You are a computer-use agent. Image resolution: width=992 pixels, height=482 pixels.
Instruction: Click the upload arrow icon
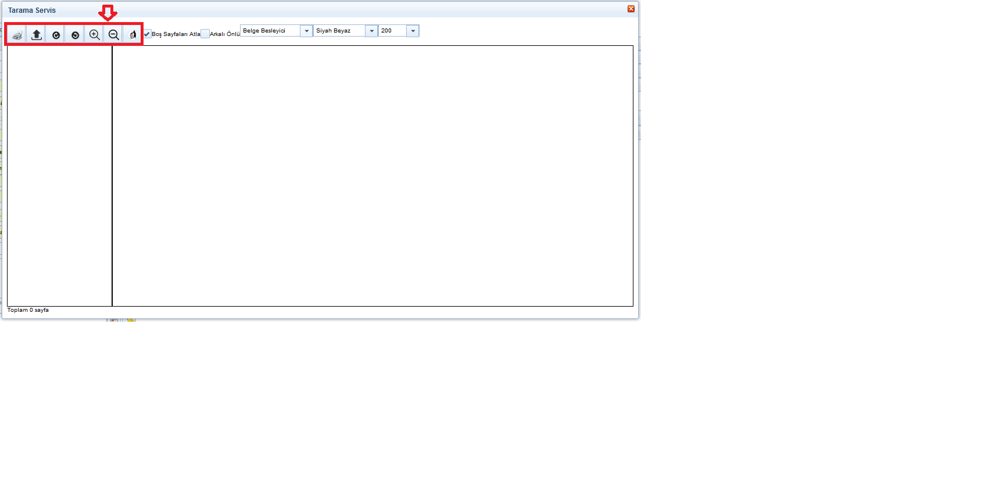pyautogui.click(x=36, y=35)
